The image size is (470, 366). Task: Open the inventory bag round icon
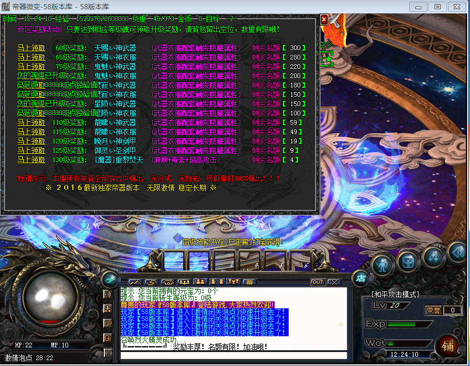408,262
